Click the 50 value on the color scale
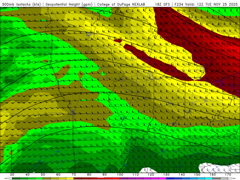The width and height of the screenshot is (240, 180). pos(43,175)
